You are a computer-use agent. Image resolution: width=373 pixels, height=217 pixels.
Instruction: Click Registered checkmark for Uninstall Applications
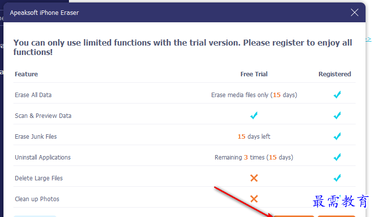point(337,157)
